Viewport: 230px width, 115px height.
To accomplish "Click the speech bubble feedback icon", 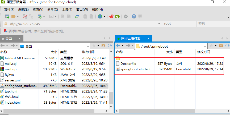I will (x=140, y=16).
